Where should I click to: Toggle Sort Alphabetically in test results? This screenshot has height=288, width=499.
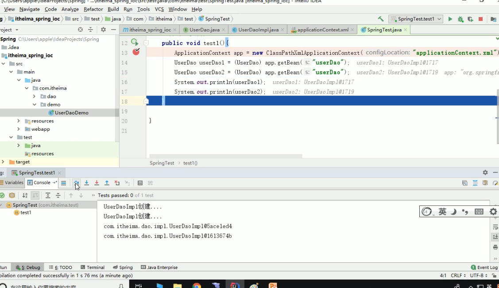pyautogui.click(x=25, y=195)
